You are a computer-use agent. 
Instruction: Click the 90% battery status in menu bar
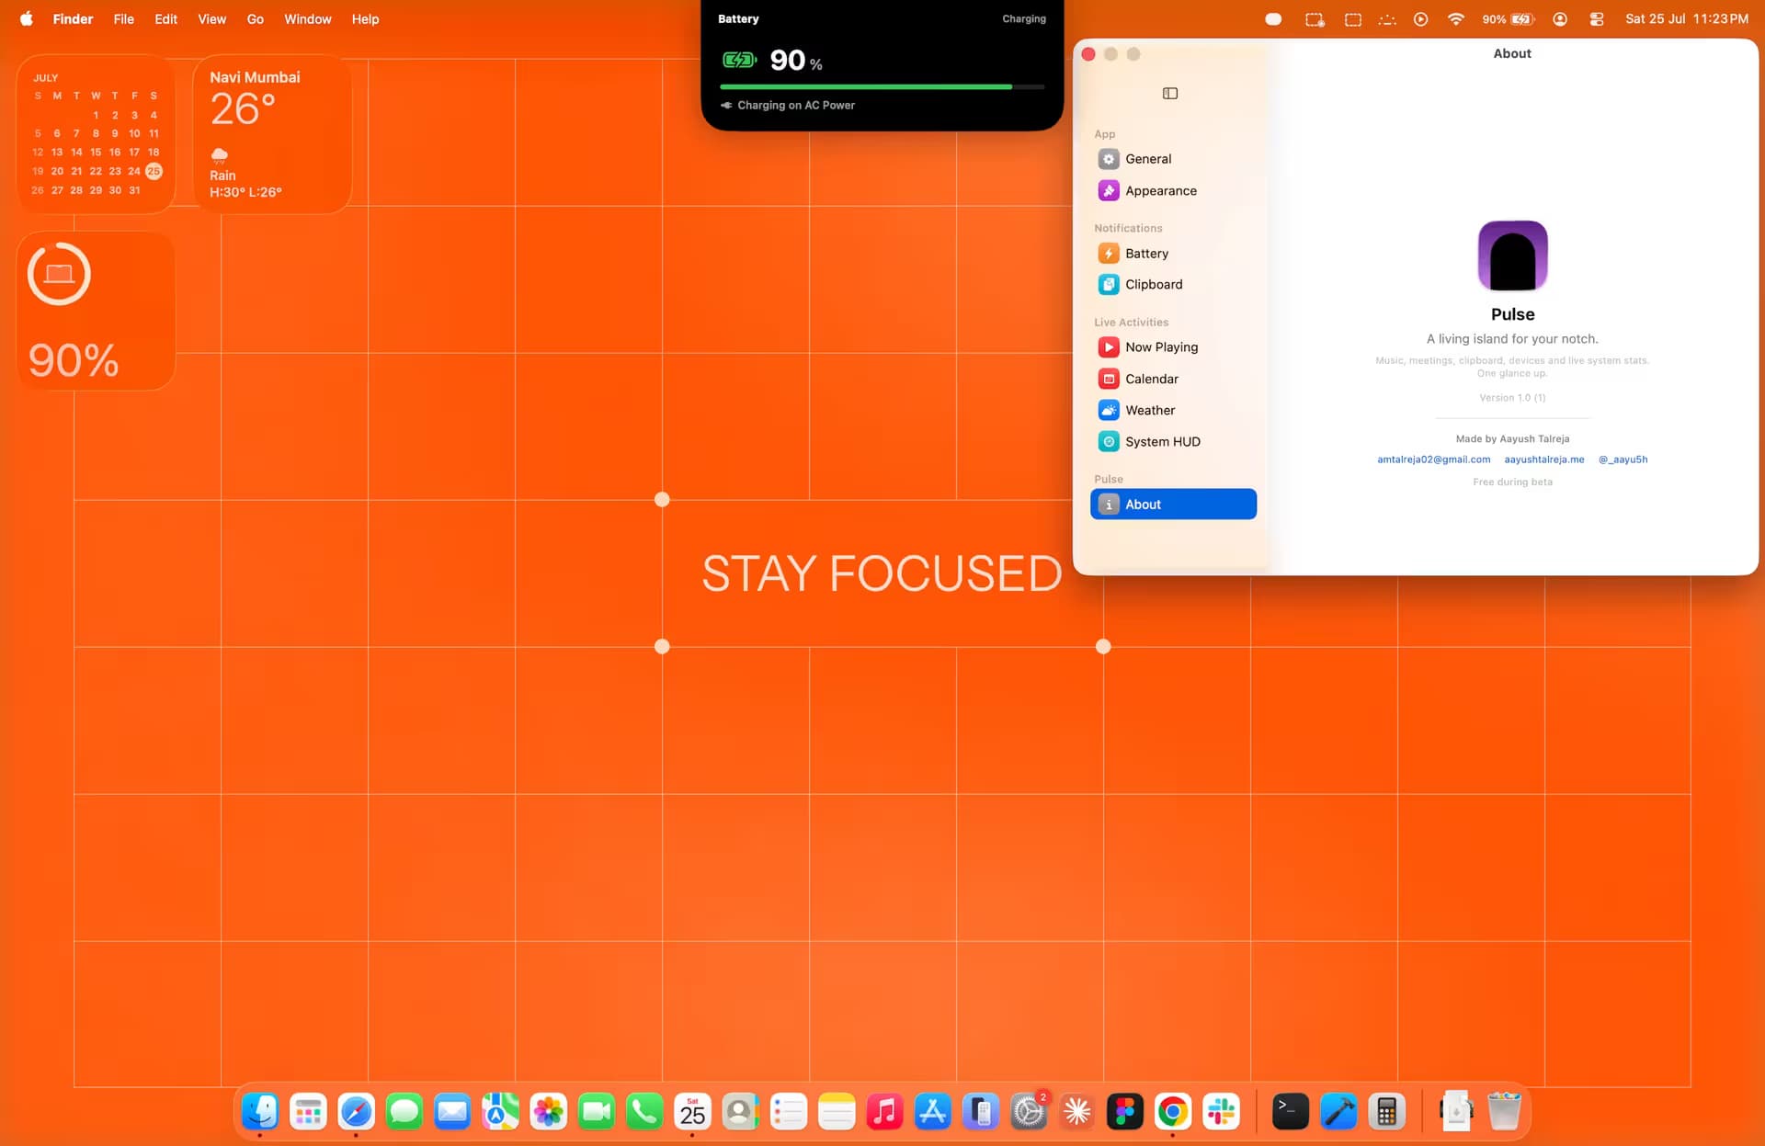pyautogui.click(x=1508, y=18)
